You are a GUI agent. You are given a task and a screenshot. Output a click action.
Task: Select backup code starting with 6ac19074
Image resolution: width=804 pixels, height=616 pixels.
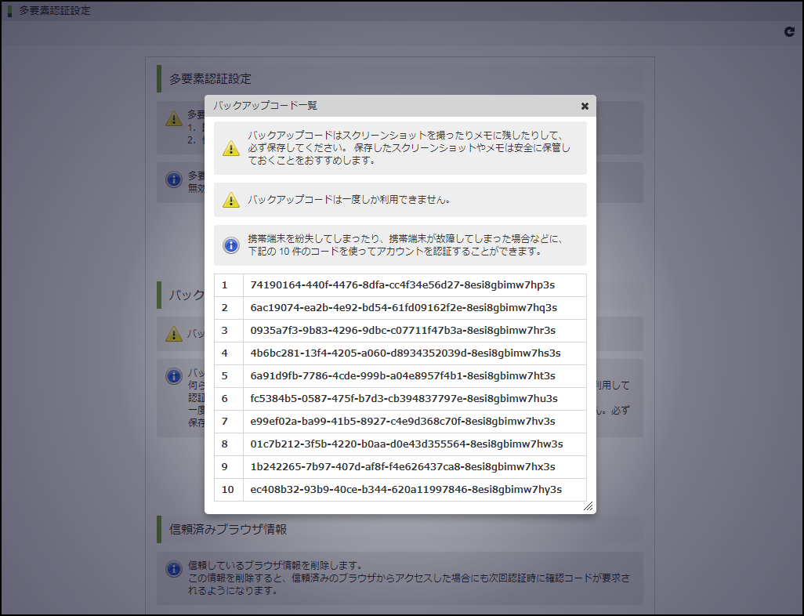tap(404, 308)
